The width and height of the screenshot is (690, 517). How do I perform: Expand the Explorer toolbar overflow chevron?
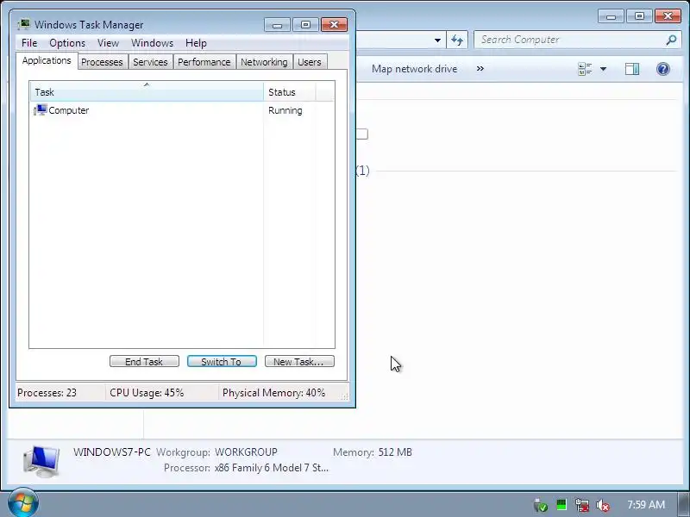point(480,69)
